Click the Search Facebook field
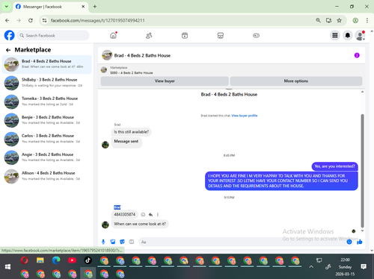The image size is (374, 279). 53,36
